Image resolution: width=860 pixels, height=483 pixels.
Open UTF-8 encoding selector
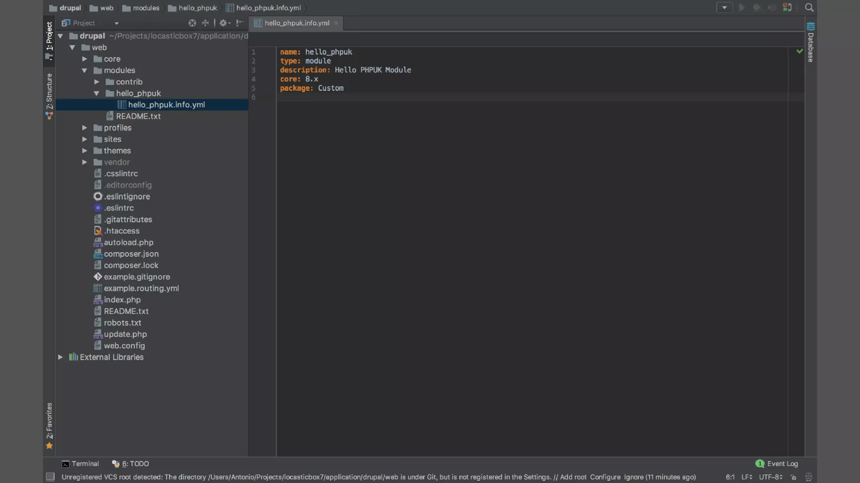tap(770, 477)
